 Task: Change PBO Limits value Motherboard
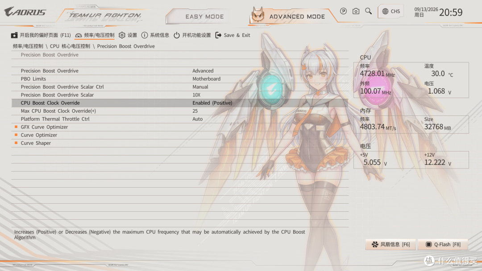(x=206, y=79)
